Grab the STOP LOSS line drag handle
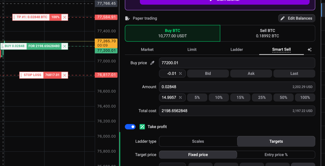The height and width of the screenshot is (166, 325). point(21,75)
